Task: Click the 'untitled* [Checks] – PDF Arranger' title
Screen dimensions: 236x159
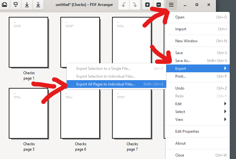Action: (84, 5)
